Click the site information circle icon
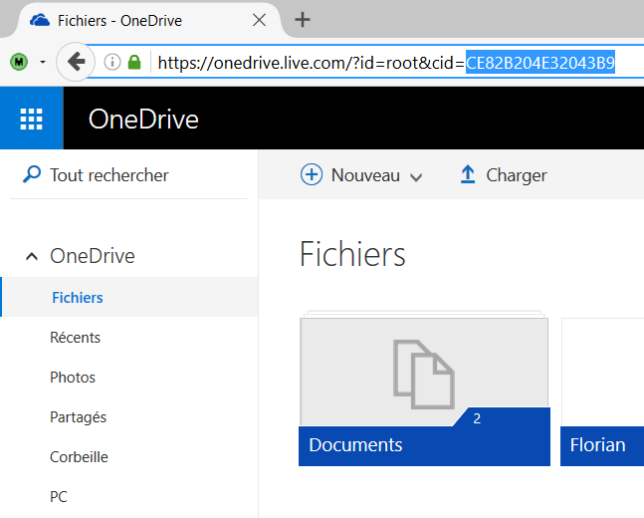This screenshot has height=518, width=644. [x=112, y=63]
